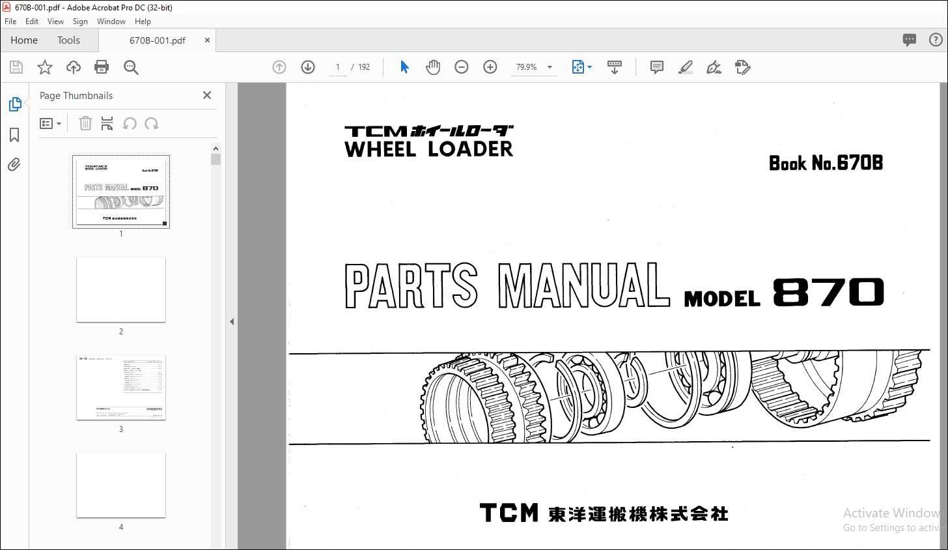Close the 670B-001.pdf tab
This screenshot has width=948, height=550.
point(207,40)
